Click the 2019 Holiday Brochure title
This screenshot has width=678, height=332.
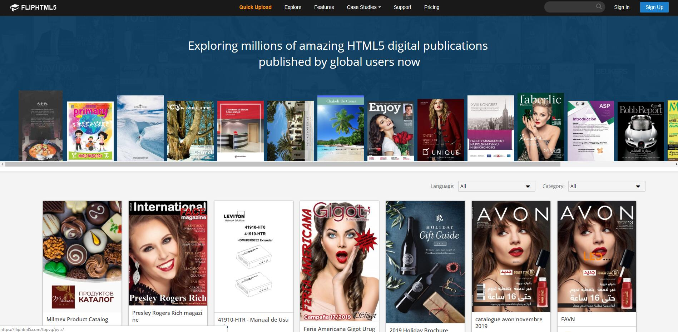coord(419,329)
